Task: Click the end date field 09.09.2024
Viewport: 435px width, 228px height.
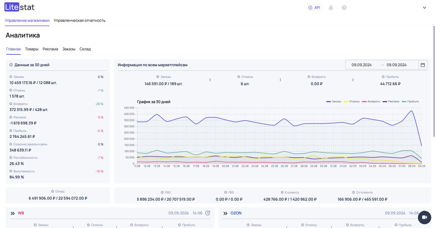Action: pos(396,65)
